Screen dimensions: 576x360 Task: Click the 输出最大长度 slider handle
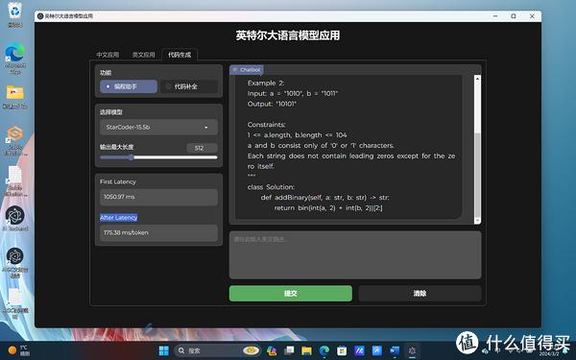tap(132, 157)
